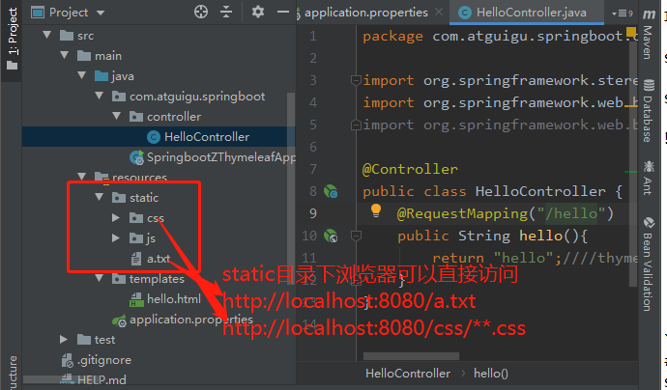Click HelloController in breadcrumb bar

[x=408, y=373]
